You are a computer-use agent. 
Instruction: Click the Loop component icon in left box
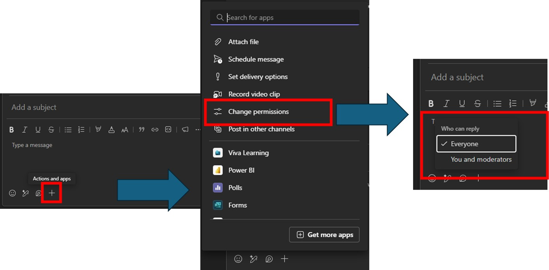click(38, 193)
